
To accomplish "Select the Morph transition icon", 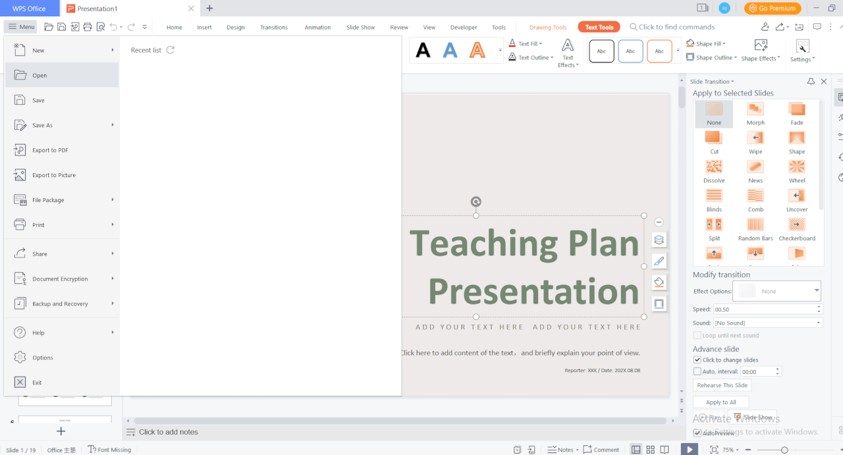I will pyautogui.click(x=755, y=109).
